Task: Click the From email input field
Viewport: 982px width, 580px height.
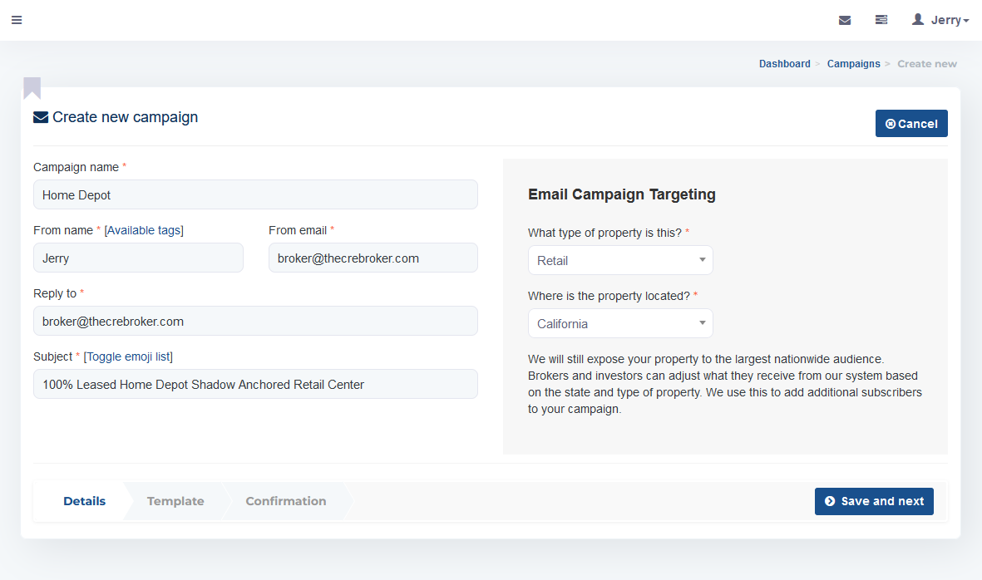Action: [373, 258]
